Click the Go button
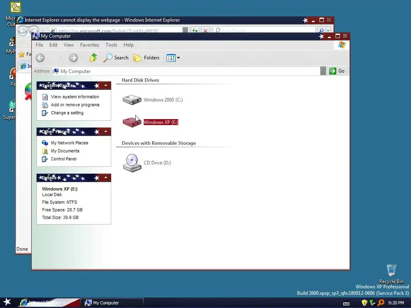 tap(337, 71)
